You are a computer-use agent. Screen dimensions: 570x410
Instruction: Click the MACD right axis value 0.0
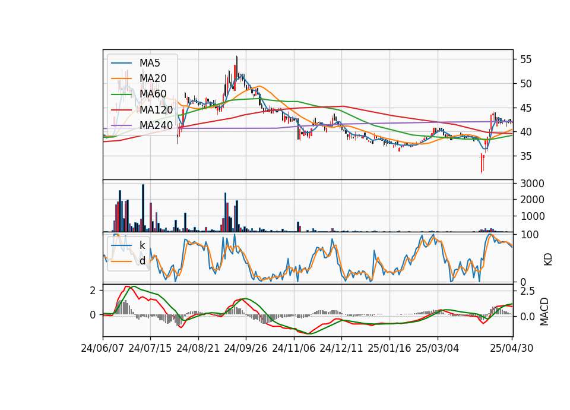tap(527, 317)
